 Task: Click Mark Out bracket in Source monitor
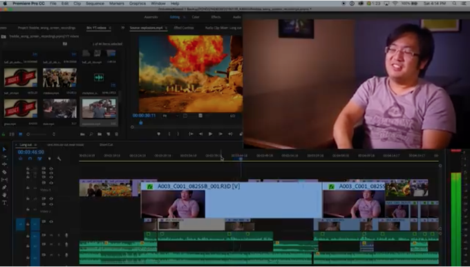[x=178, y=133]
